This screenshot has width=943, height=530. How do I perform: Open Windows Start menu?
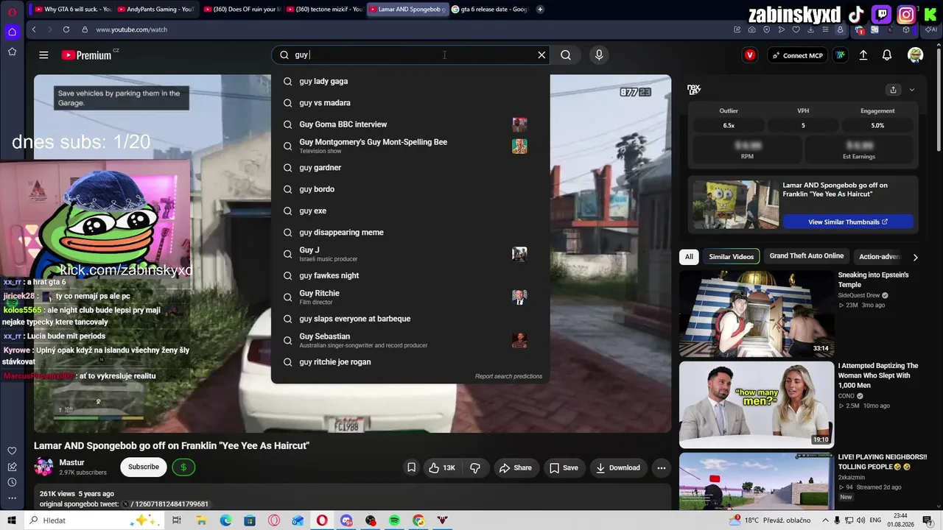pos(12,520)
